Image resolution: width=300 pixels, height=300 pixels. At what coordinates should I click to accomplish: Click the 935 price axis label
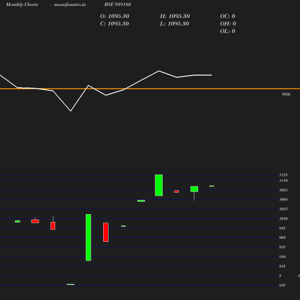click(282, 247)
